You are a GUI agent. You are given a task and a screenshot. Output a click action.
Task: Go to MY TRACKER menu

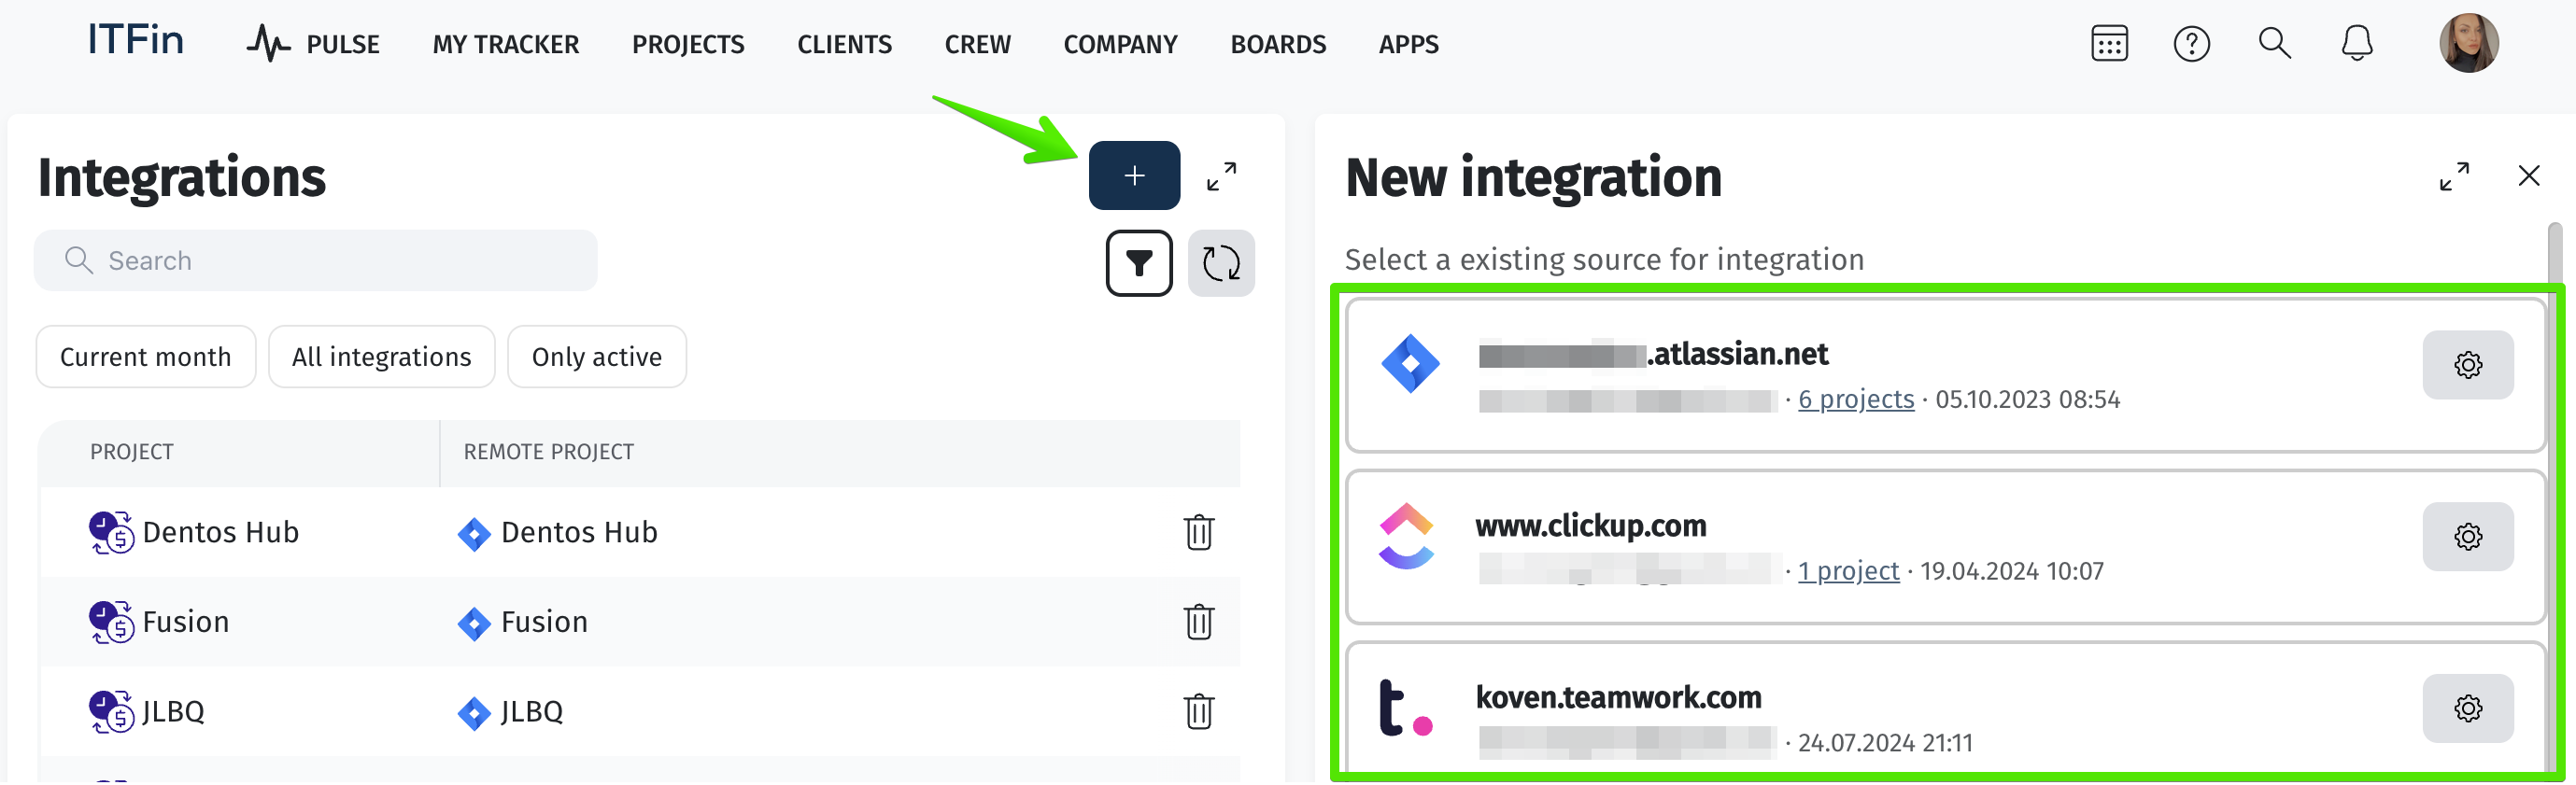505,45
